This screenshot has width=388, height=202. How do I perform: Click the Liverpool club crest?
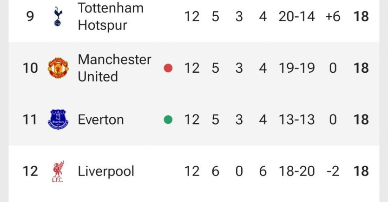pos(58,171)
